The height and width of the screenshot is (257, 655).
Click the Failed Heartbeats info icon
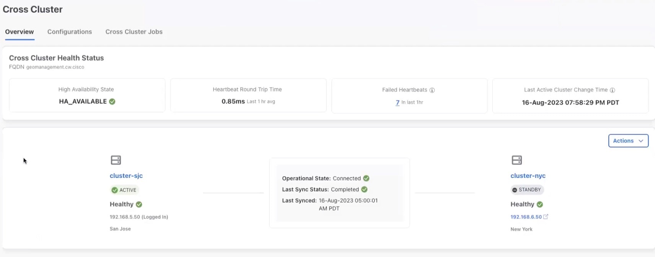click(x=432, y=90)
